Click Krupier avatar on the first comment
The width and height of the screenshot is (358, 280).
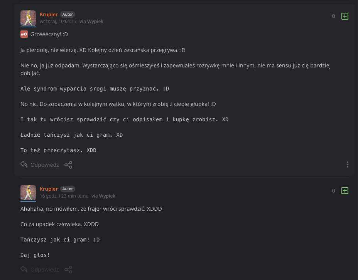click(28, 18)
